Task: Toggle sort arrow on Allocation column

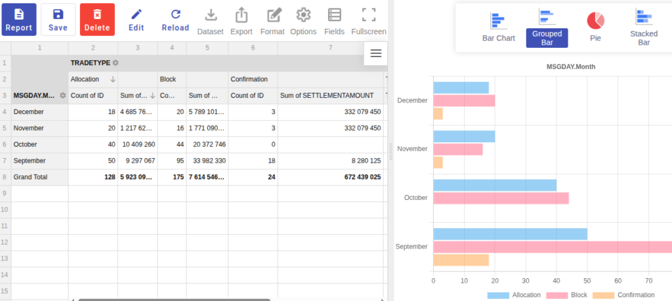Action: click(x=113, y=79)
